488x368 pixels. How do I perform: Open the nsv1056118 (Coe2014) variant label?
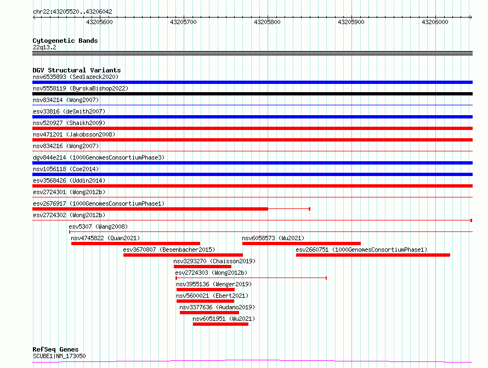(66, 169)
